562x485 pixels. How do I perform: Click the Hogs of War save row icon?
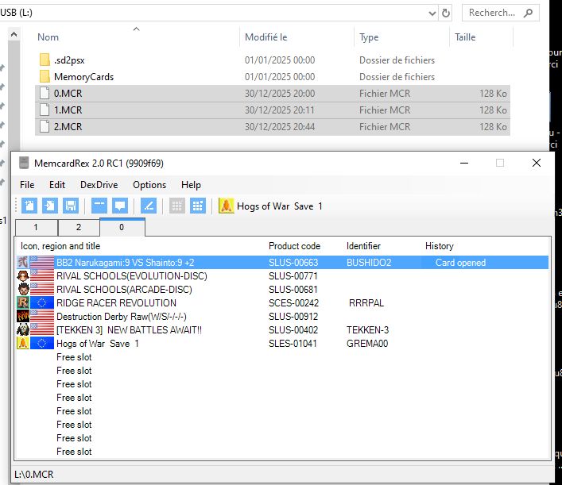(x=23, y=343)
